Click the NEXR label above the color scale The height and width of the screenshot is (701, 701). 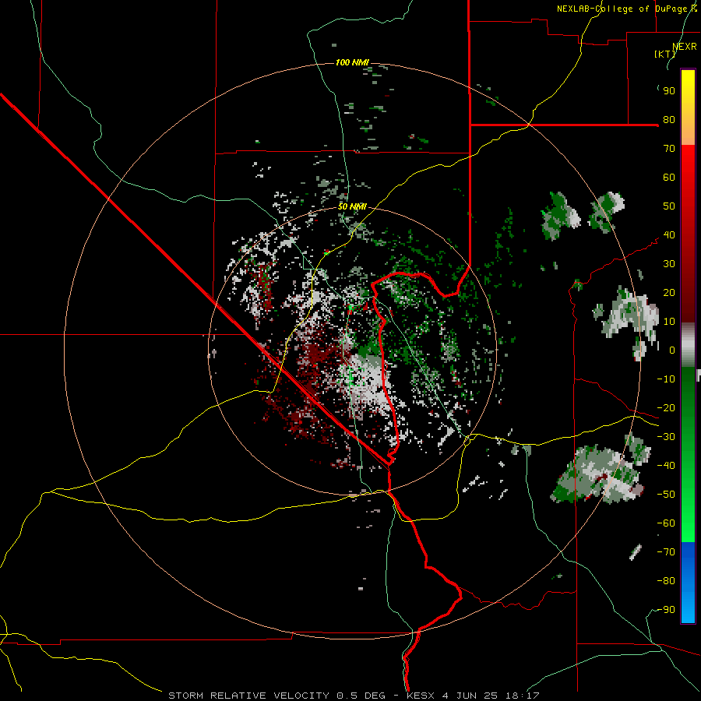tap(685, 47)
